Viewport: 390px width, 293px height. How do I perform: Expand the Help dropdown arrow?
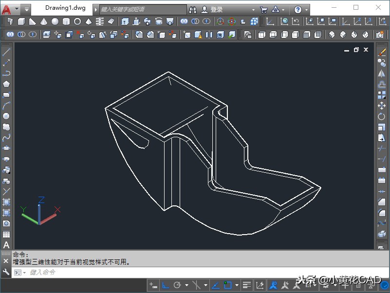coord(306,10)
